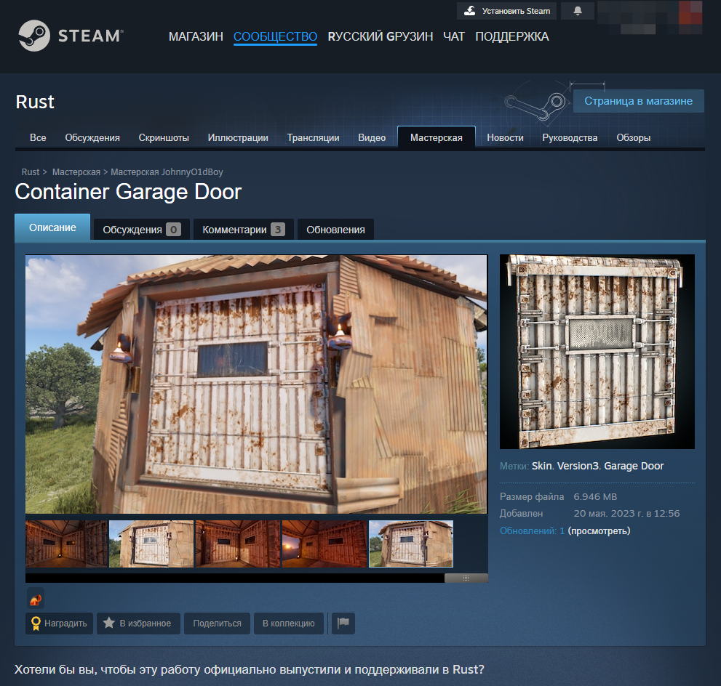Screen dimensions: 721x686
Task: Open the notifications bell
Action: 578,11
